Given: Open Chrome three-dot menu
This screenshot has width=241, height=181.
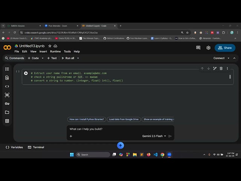Looking at the screenshot, I should pos(238,33).
